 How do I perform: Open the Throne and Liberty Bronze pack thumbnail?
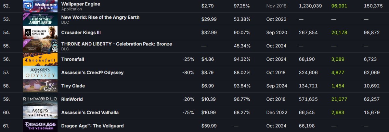point(40,46)
